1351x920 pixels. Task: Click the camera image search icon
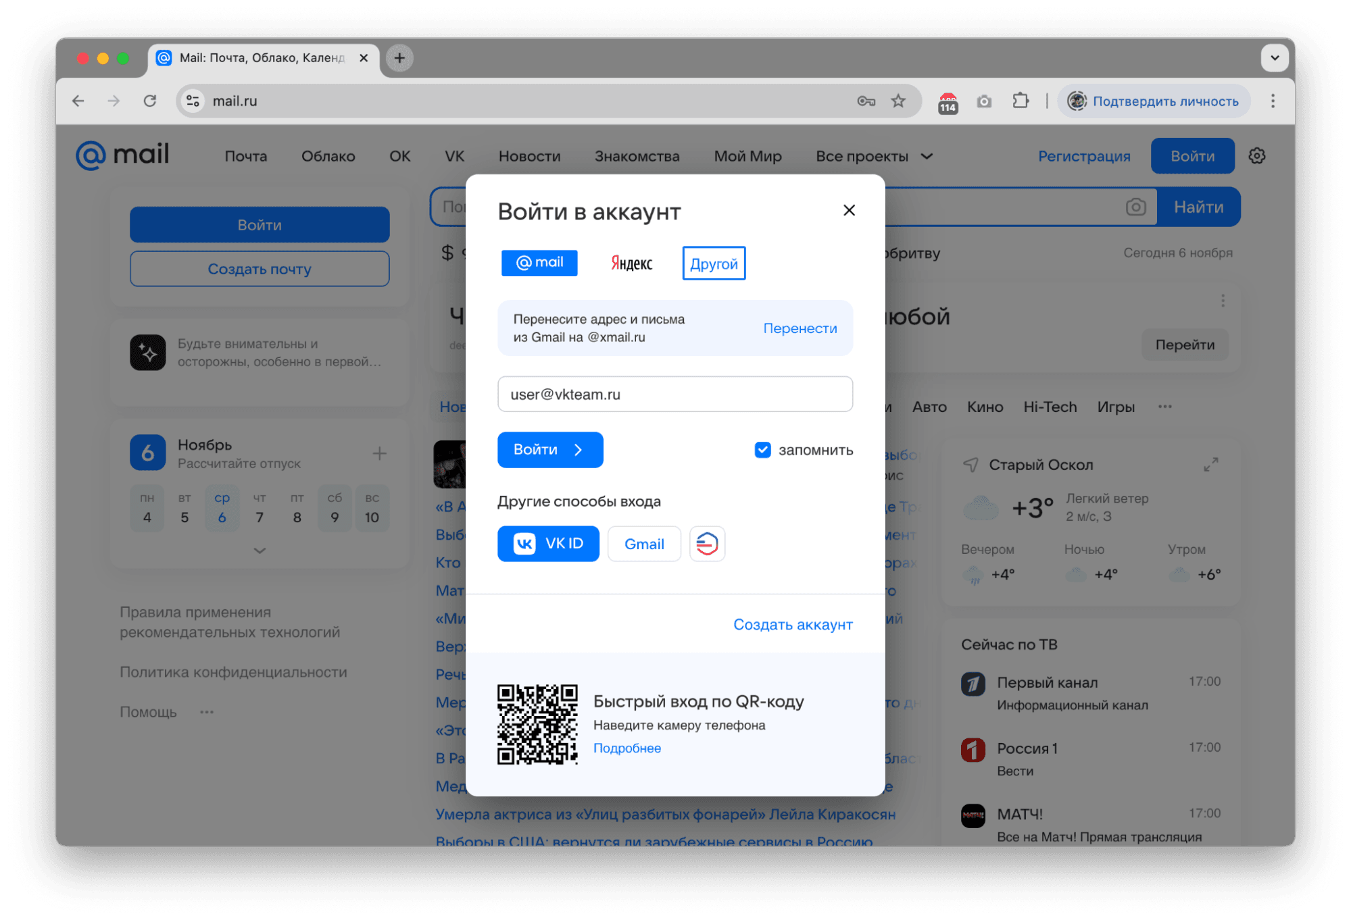pos(1135,207)
